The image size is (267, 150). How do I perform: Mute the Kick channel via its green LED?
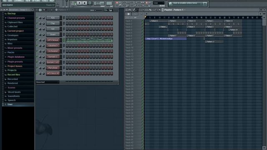(37, 17)
